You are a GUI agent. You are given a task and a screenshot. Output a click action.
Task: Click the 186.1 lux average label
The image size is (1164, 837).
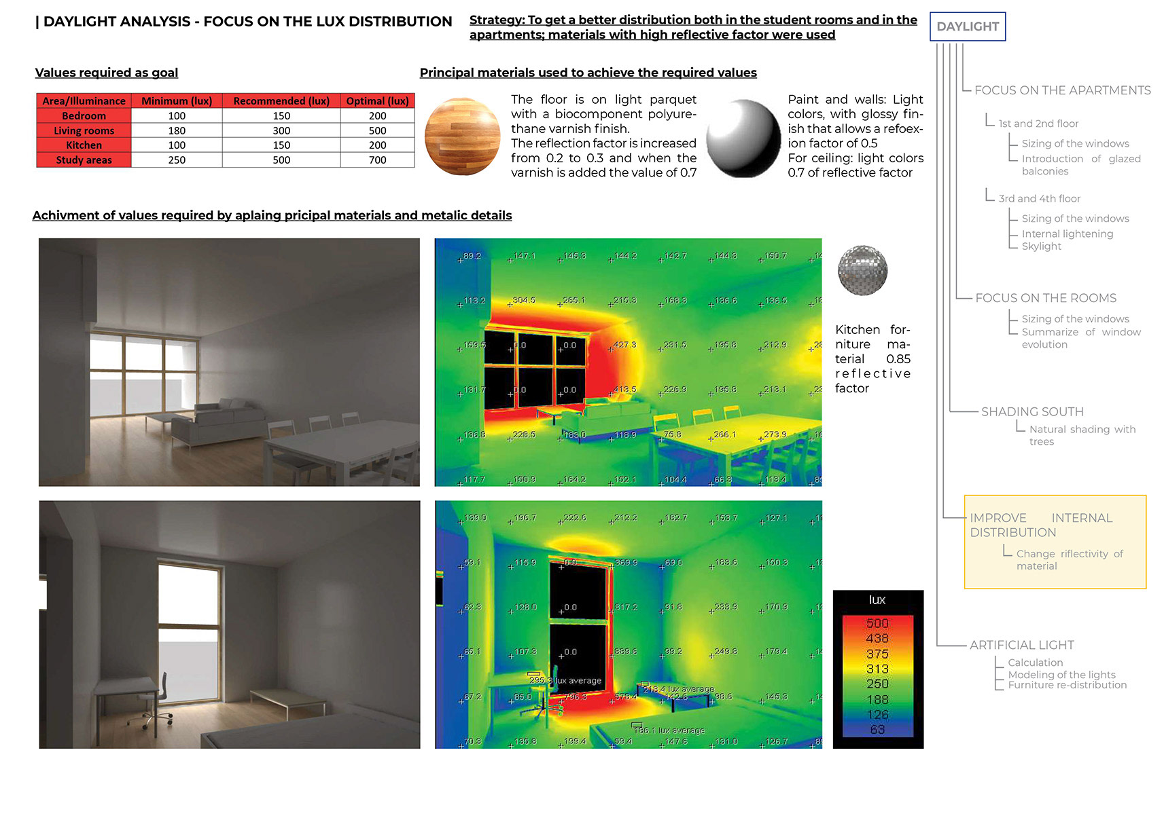click(x=669, y=730)
